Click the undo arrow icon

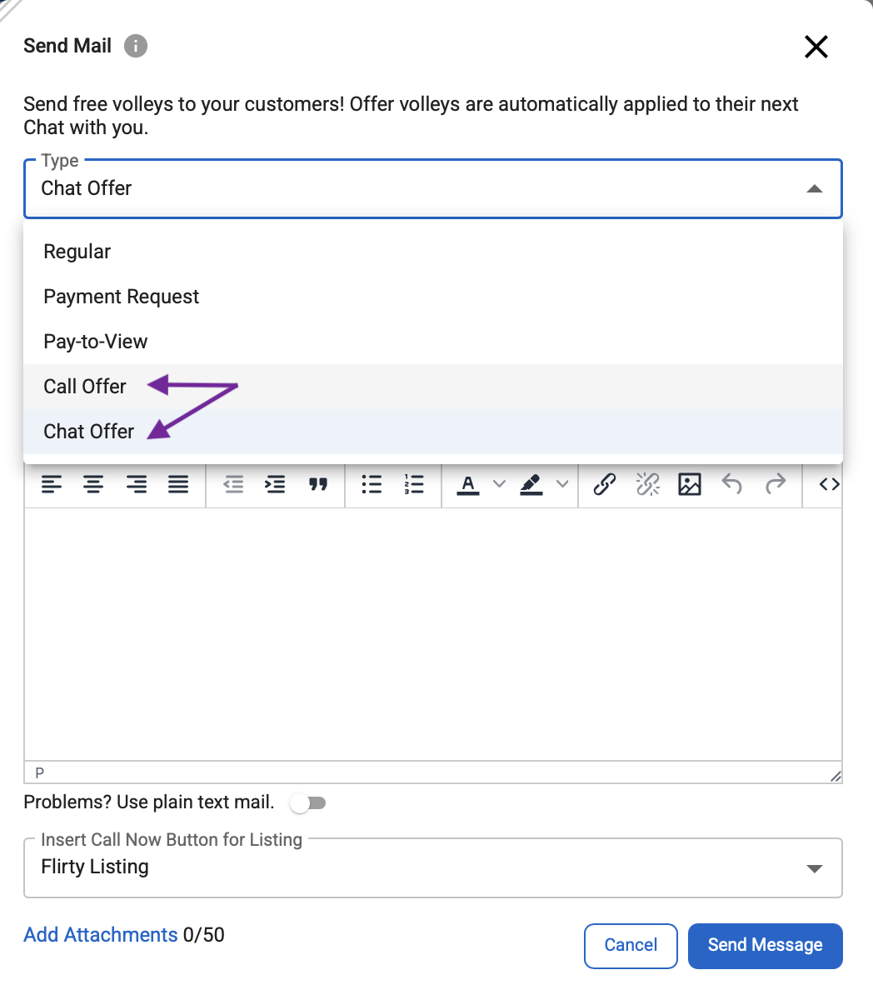[732, 484]
